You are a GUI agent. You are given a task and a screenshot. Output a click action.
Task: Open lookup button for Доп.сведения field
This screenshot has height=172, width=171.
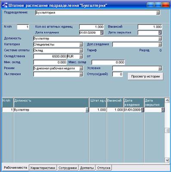point(160,45)
